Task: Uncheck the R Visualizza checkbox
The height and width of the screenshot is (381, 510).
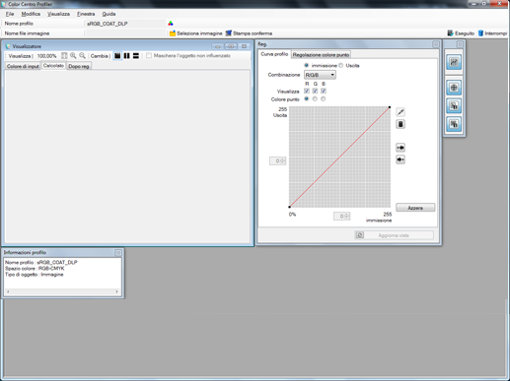Action: coord(307,91)
